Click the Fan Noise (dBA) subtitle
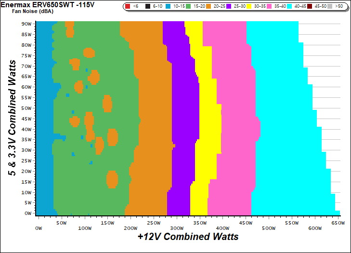The image size is (351, 253). [30, 11]
